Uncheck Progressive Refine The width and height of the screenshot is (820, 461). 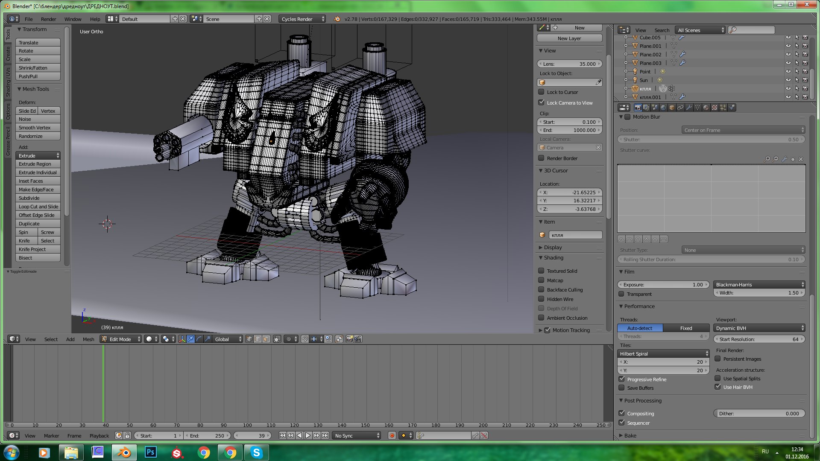pyautogui.click(x=621, y=379)
